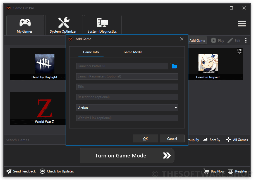Click Turn on Game Mode button
The width and height of the screenshot is (254, 180).
coord(120,155)
